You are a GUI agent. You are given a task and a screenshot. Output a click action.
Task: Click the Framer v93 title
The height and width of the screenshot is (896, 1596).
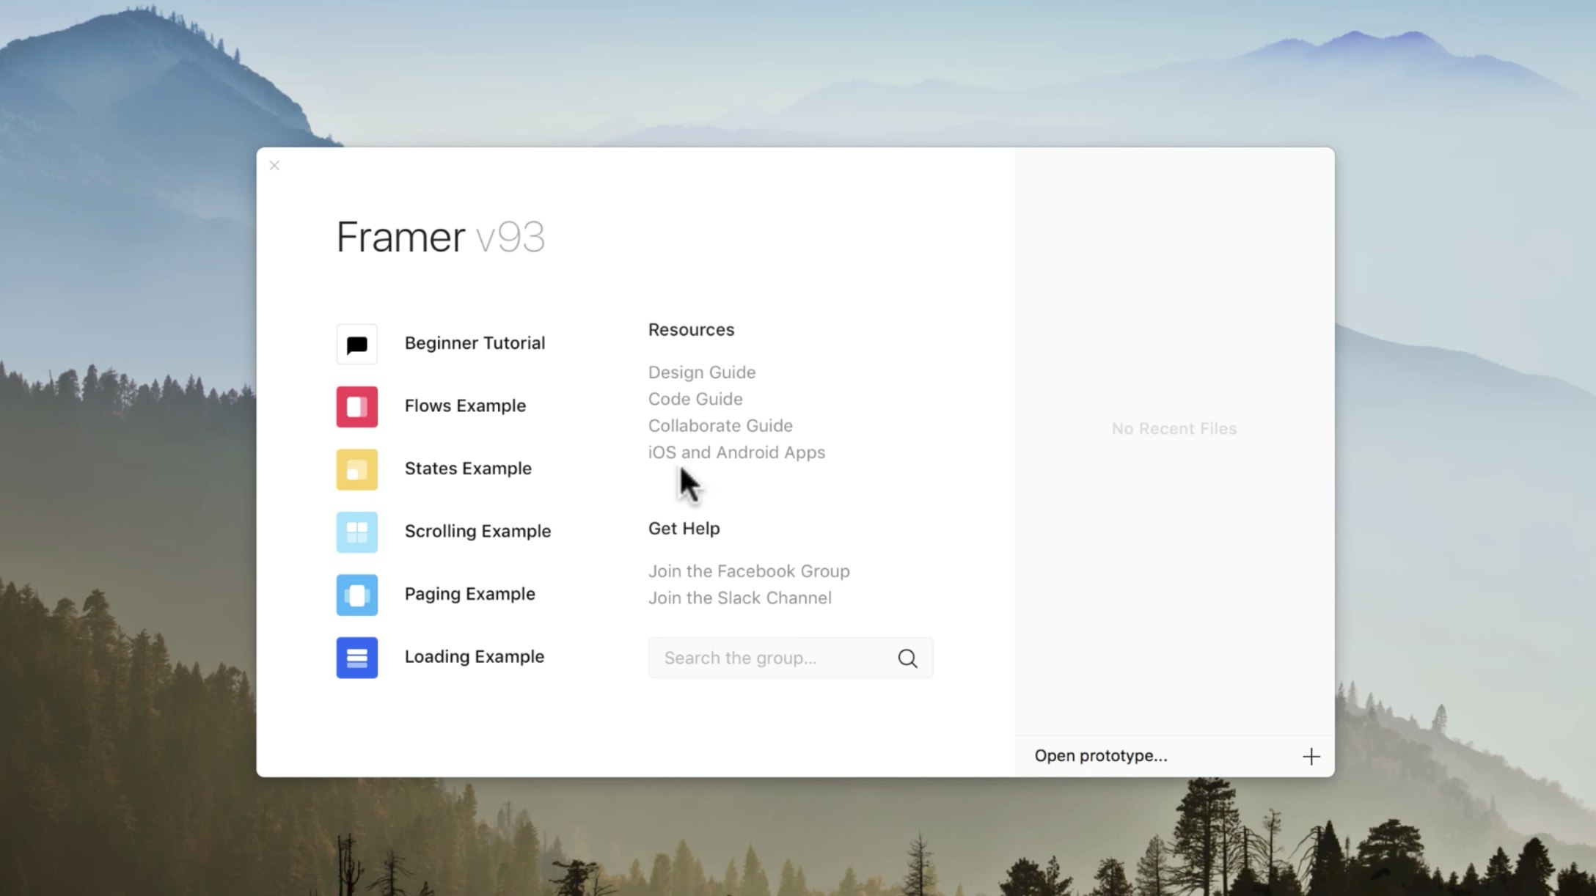[x=440, y=238]
